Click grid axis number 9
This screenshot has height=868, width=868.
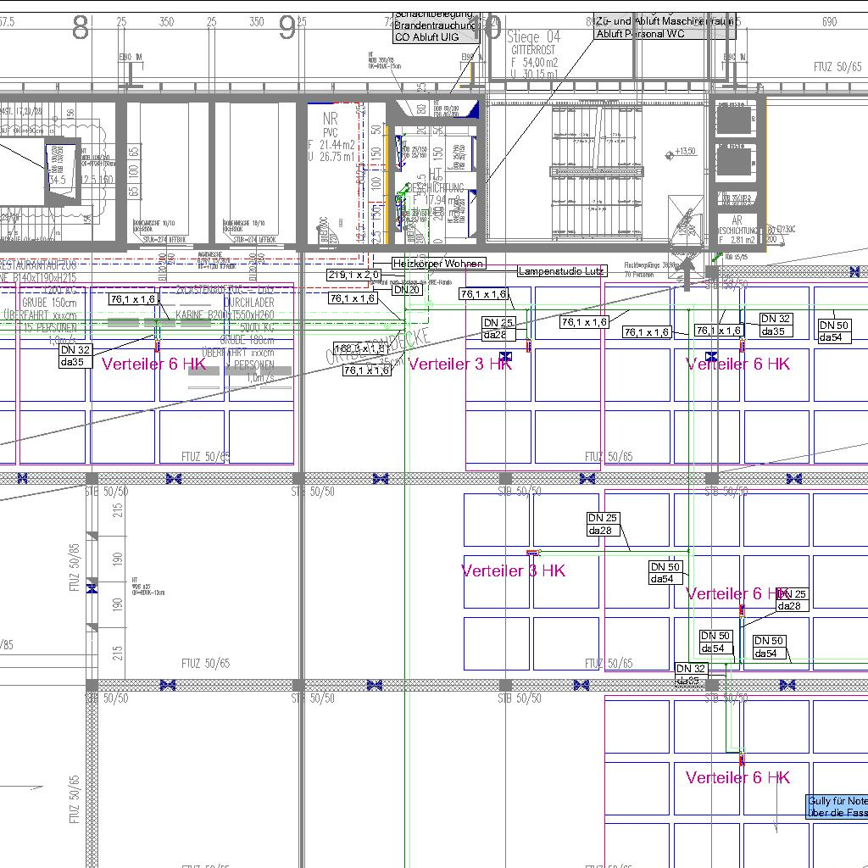coord(287,30)
